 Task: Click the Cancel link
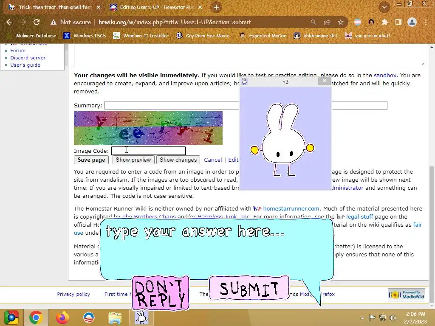(x=213, y=160)
